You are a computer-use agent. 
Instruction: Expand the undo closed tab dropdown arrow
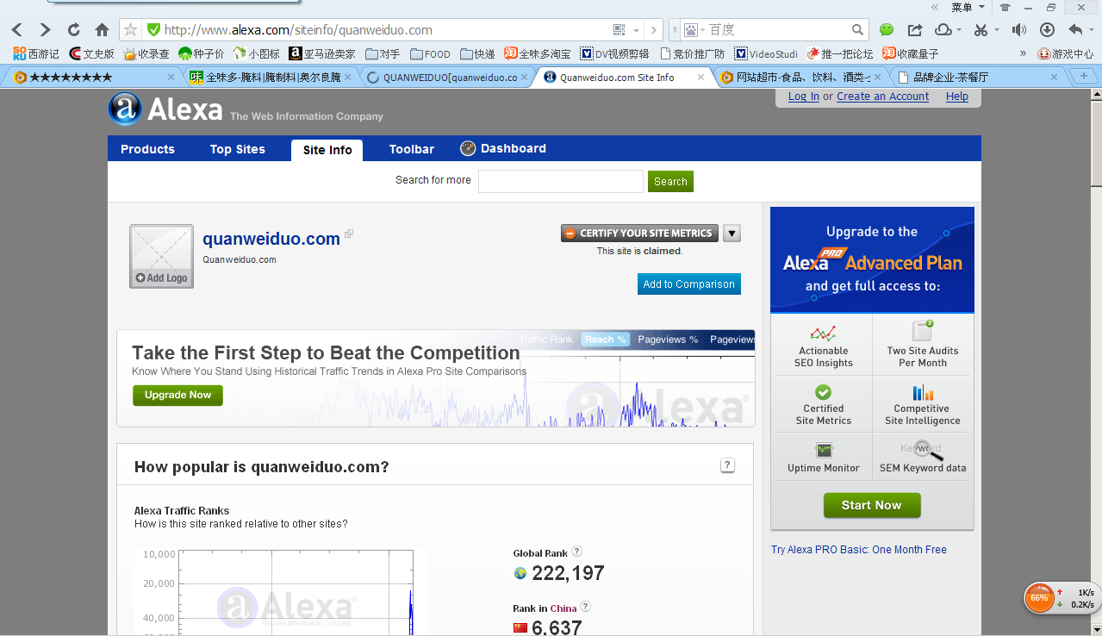[1090, 30]
